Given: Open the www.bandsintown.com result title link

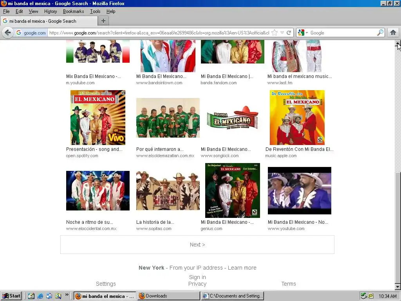Looking at the screenshot, I should (x=161, y=76).
